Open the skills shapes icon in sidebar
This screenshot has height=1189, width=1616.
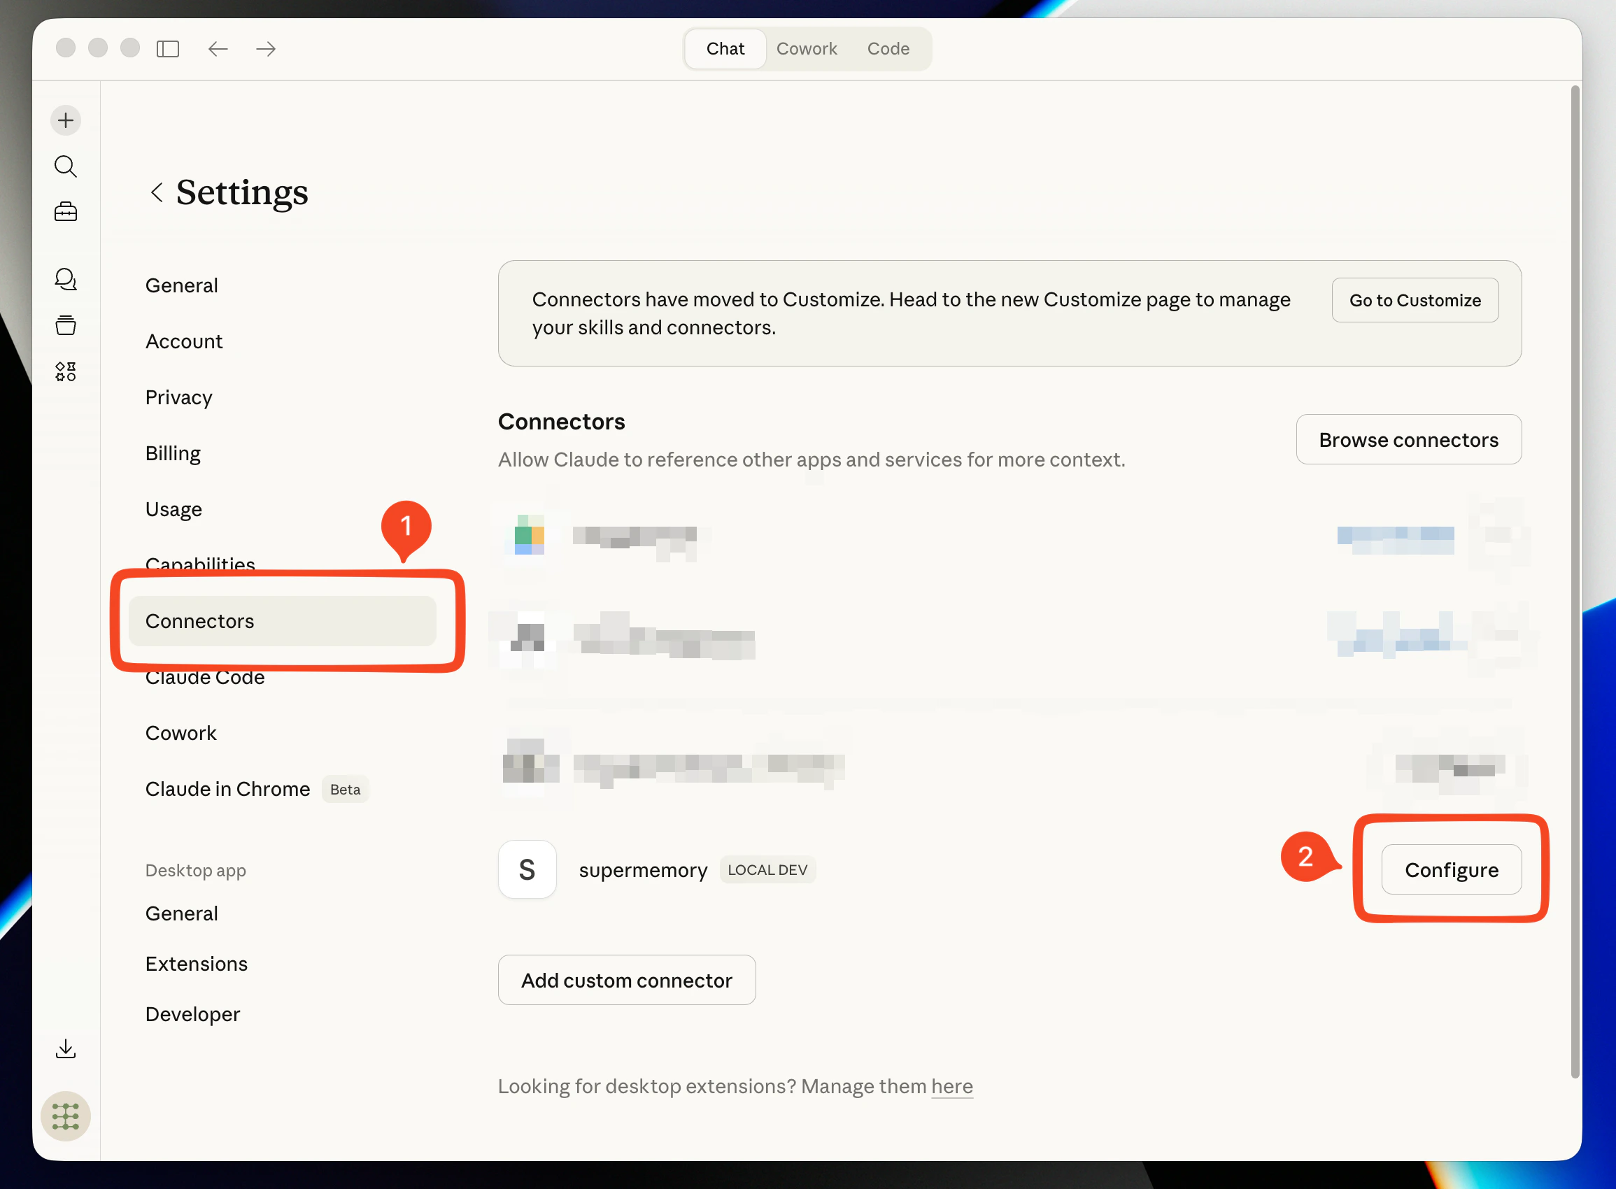(66, 371)
